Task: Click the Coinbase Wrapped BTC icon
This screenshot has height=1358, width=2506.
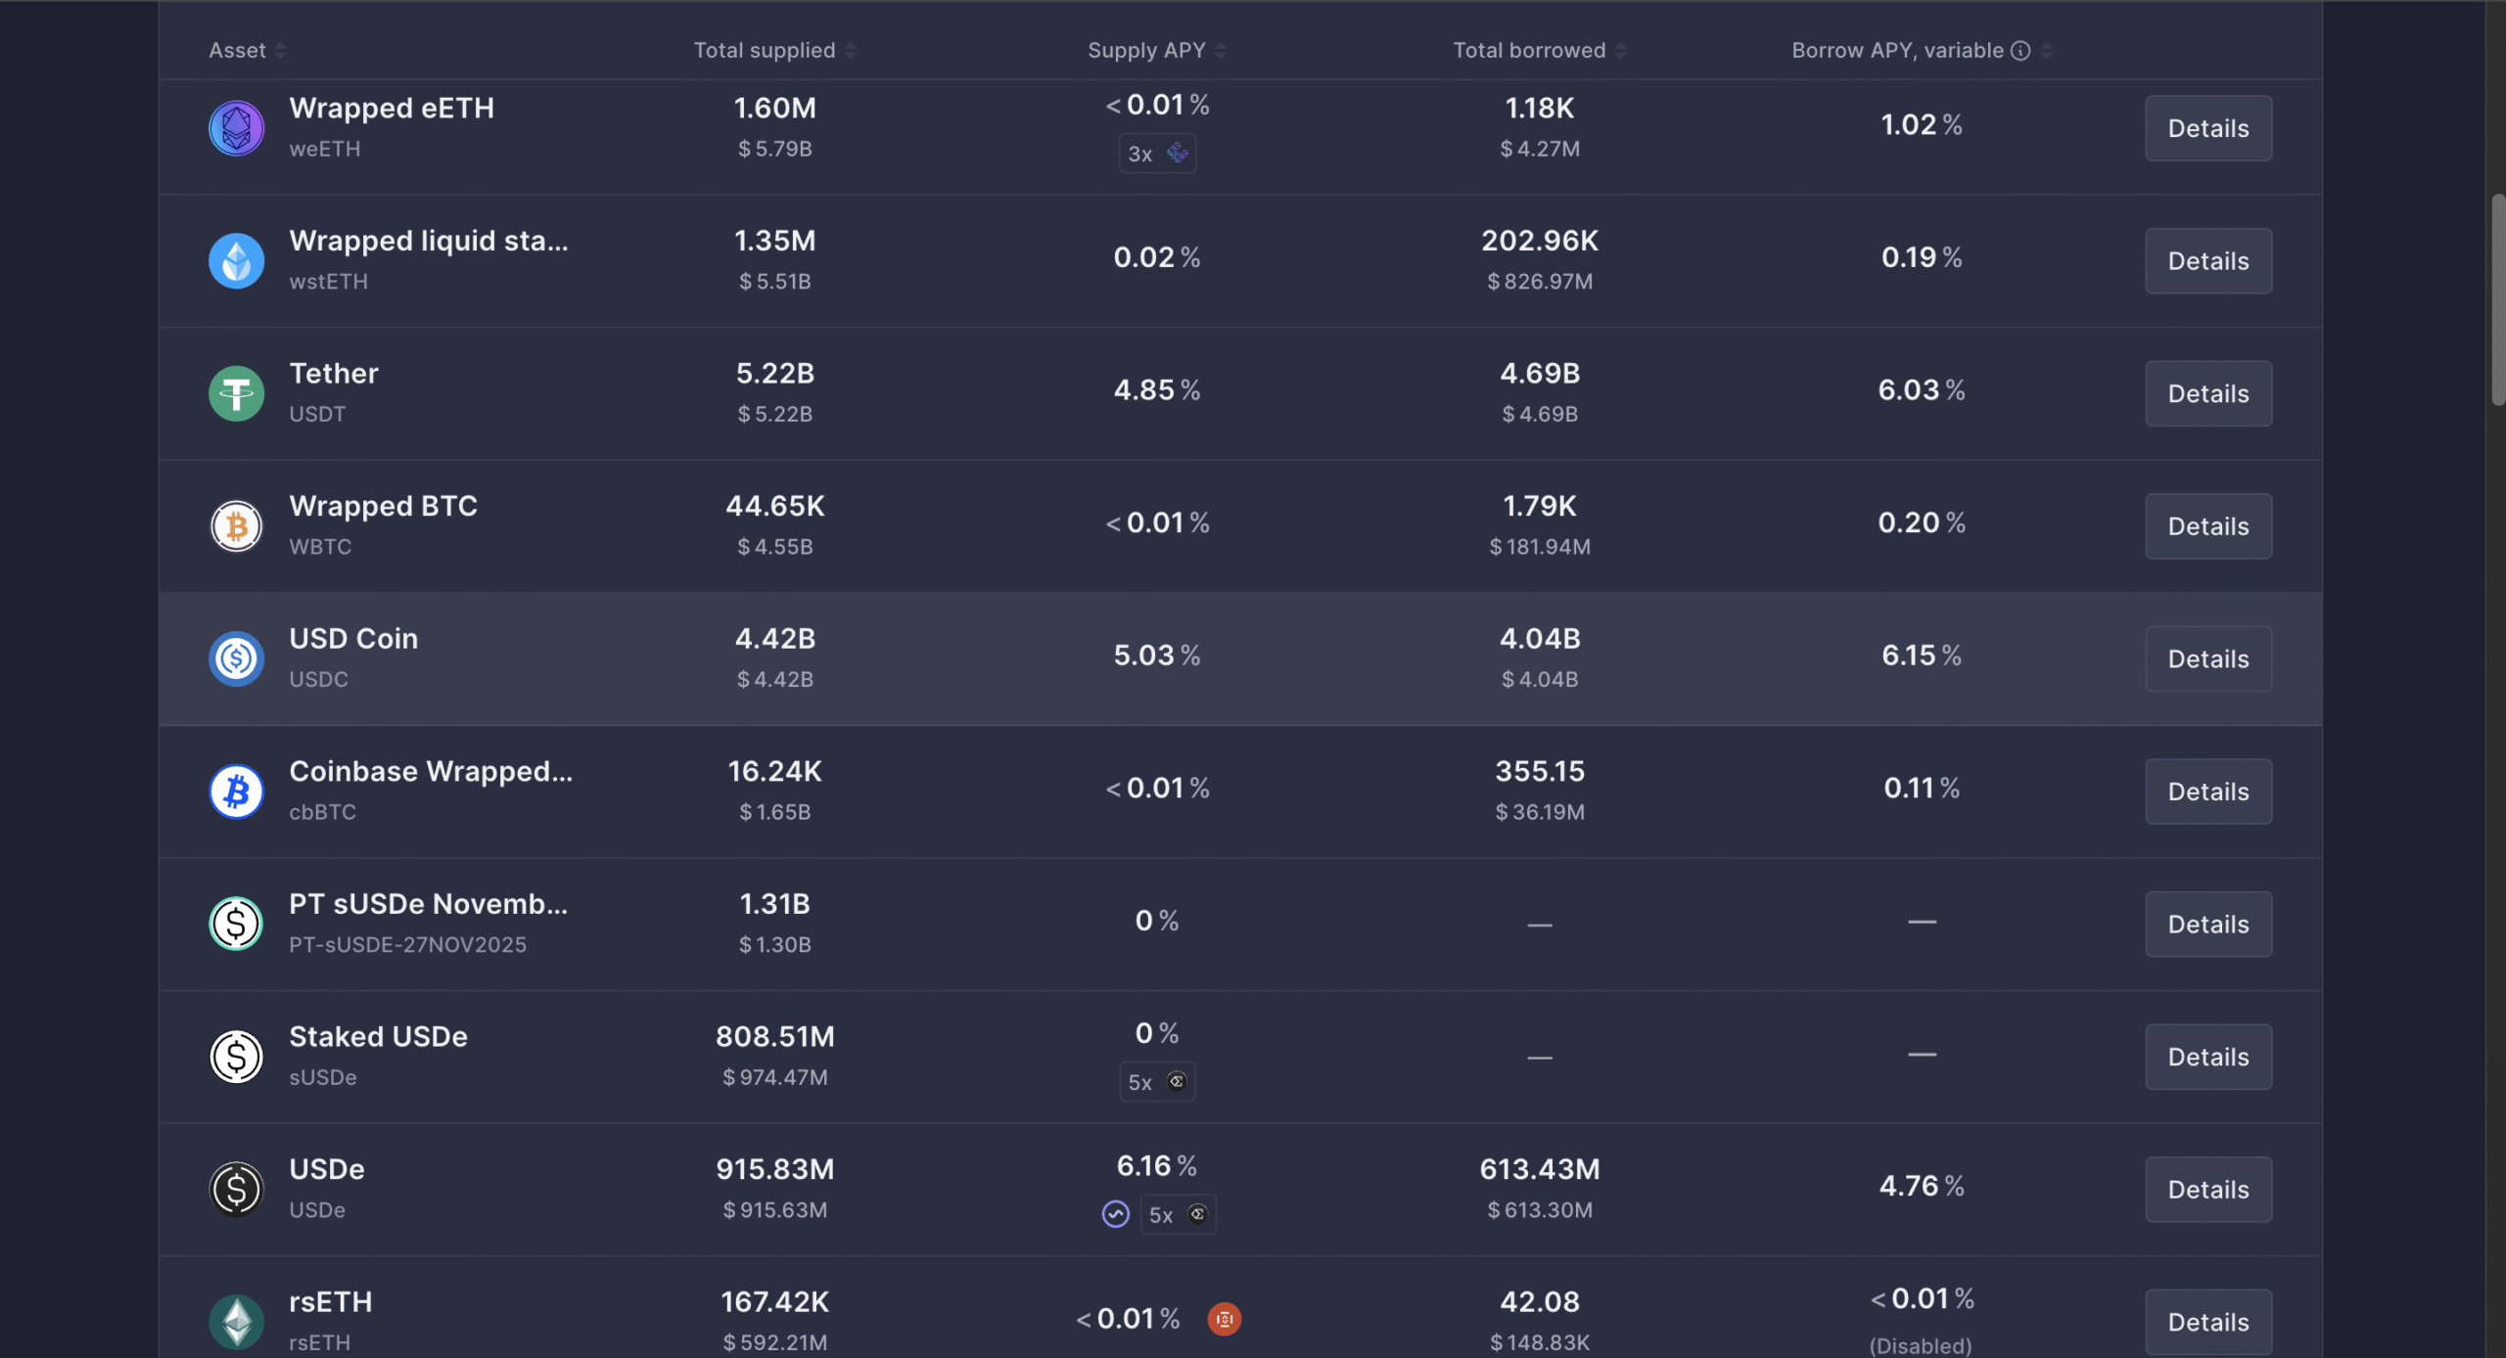Action: pyautogui.click(x=236, y=792)
